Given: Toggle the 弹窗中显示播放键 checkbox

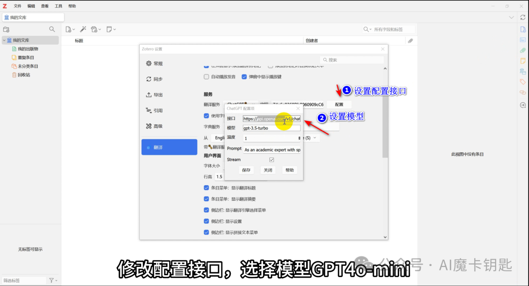Looking at the screenshot, I should tap(244, 77).
